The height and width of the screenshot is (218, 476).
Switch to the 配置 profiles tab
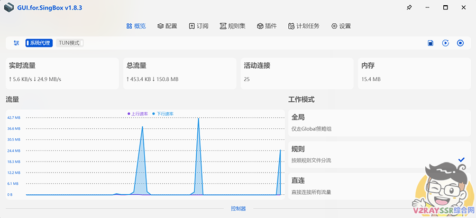(167, 26)
